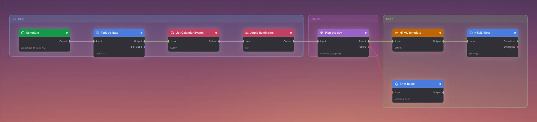Click the code icon on HTML Template node
Screen dimensions: 537x122
tap(396, 33)
